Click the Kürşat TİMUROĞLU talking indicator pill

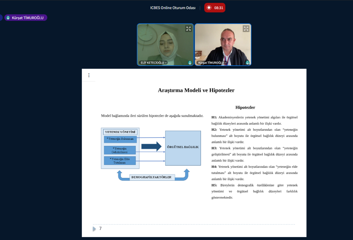[26, 18]
